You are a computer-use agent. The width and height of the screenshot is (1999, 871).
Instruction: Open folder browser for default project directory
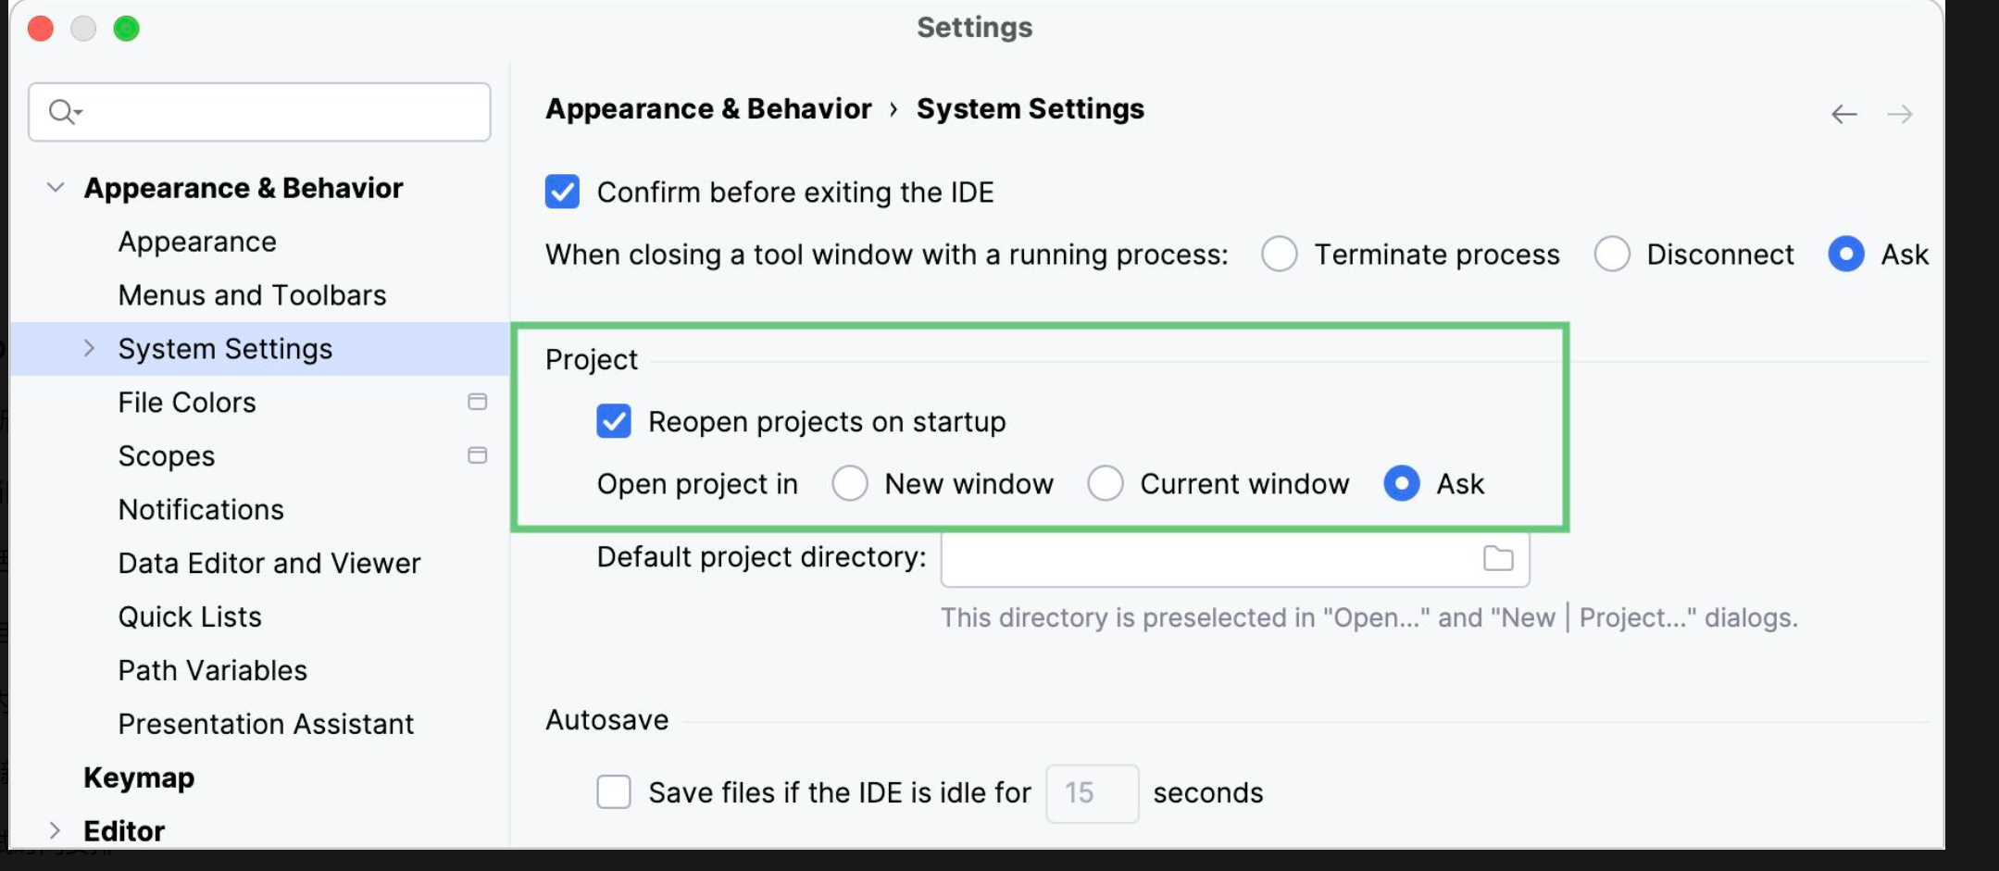(1498, 558)
